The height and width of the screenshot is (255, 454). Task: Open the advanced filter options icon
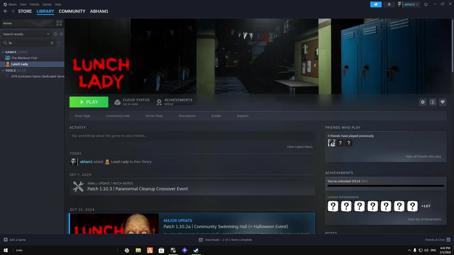pyautogui.click(x=59, y=43)
